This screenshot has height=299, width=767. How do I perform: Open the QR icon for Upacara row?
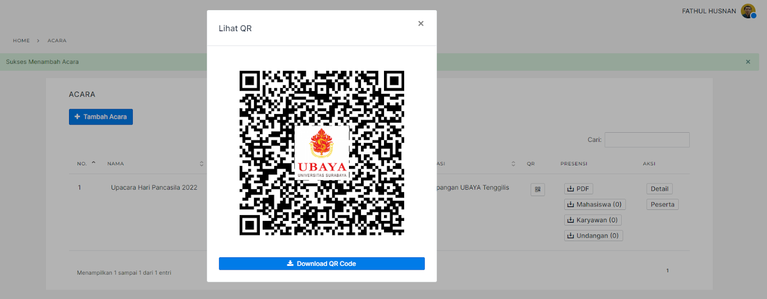537,189
